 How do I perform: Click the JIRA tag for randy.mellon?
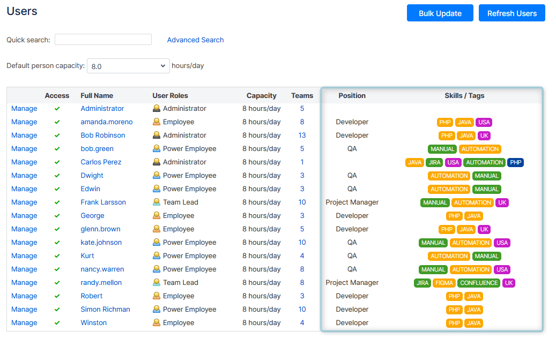pos(422,283)
